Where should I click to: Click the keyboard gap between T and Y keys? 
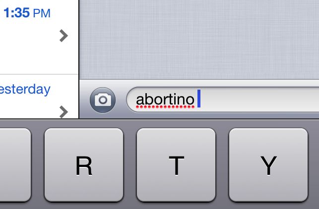click(x=222, y=165)
